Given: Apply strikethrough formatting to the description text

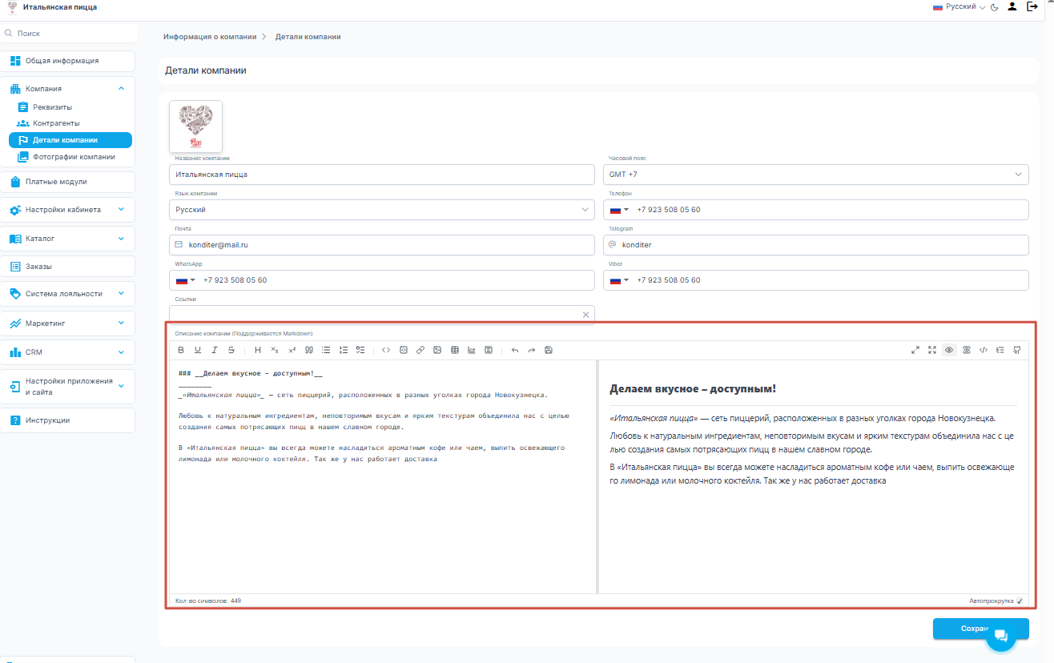Looking at the screenshot, I should pos(231,350).
